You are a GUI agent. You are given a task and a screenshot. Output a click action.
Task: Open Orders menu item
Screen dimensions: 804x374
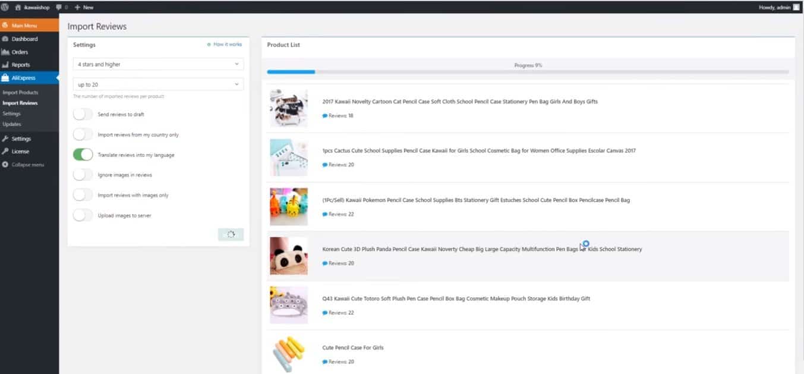[x=29, y=52]
